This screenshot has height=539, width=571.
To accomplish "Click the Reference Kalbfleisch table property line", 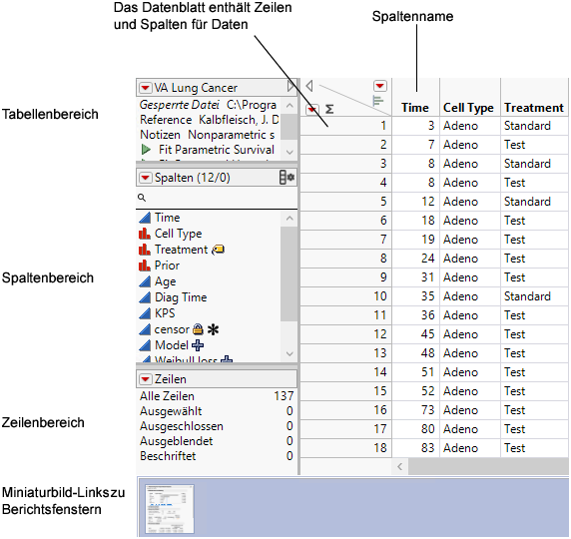I will tap(210, 120).
